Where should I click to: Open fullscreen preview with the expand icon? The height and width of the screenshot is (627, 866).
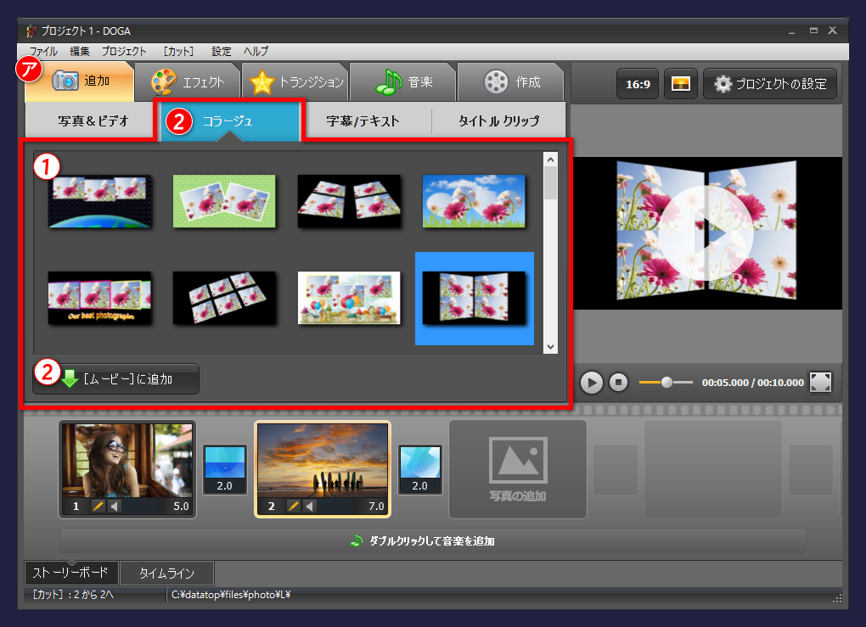(x=820, y=382)
